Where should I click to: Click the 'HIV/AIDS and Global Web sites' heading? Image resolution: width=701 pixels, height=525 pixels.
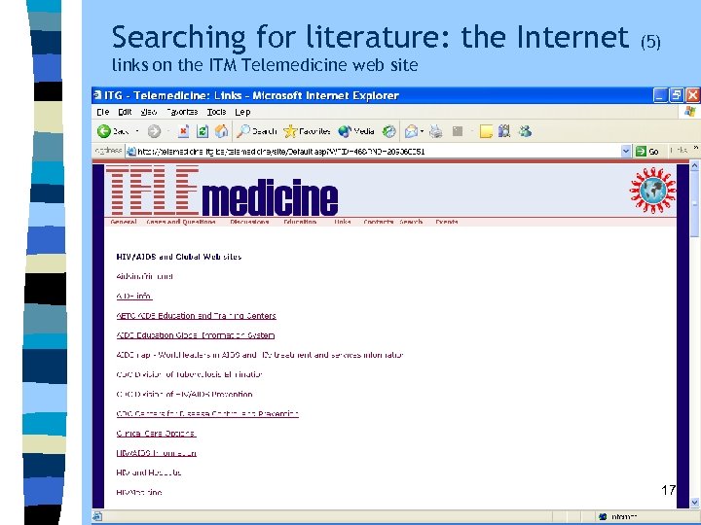179,257
